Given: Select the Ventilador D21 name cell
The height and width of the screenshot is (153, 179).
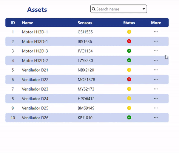Looking at the screenshot, I should click(35, 70).
